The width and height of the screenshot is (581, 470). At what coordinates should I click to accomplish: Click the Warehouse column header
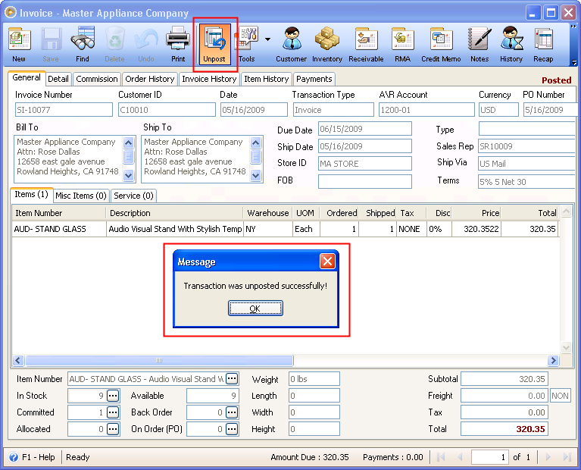click(x=268, y=213)
